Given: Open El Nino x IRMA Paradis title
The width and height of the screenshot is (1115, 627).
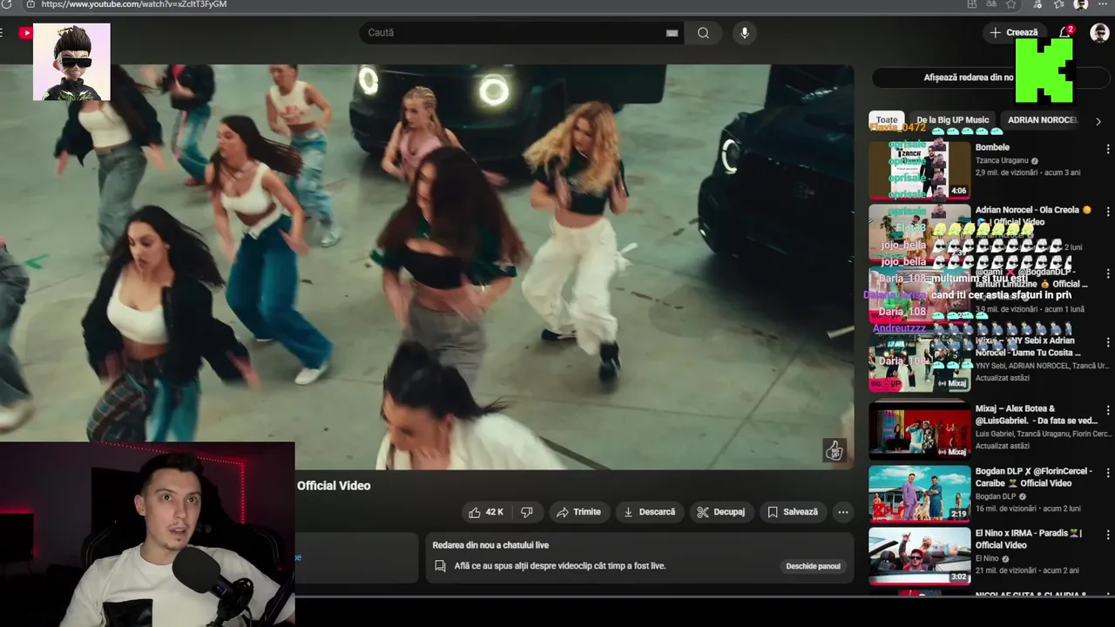Looking at the screenshot, I should (1029, 539).
